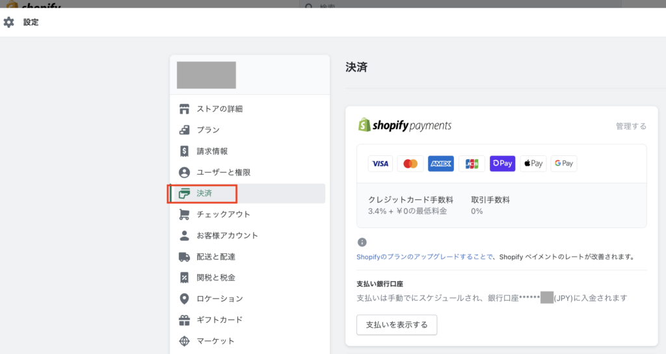Click the users and permissions avatar icon

click(x=184, y=172)
